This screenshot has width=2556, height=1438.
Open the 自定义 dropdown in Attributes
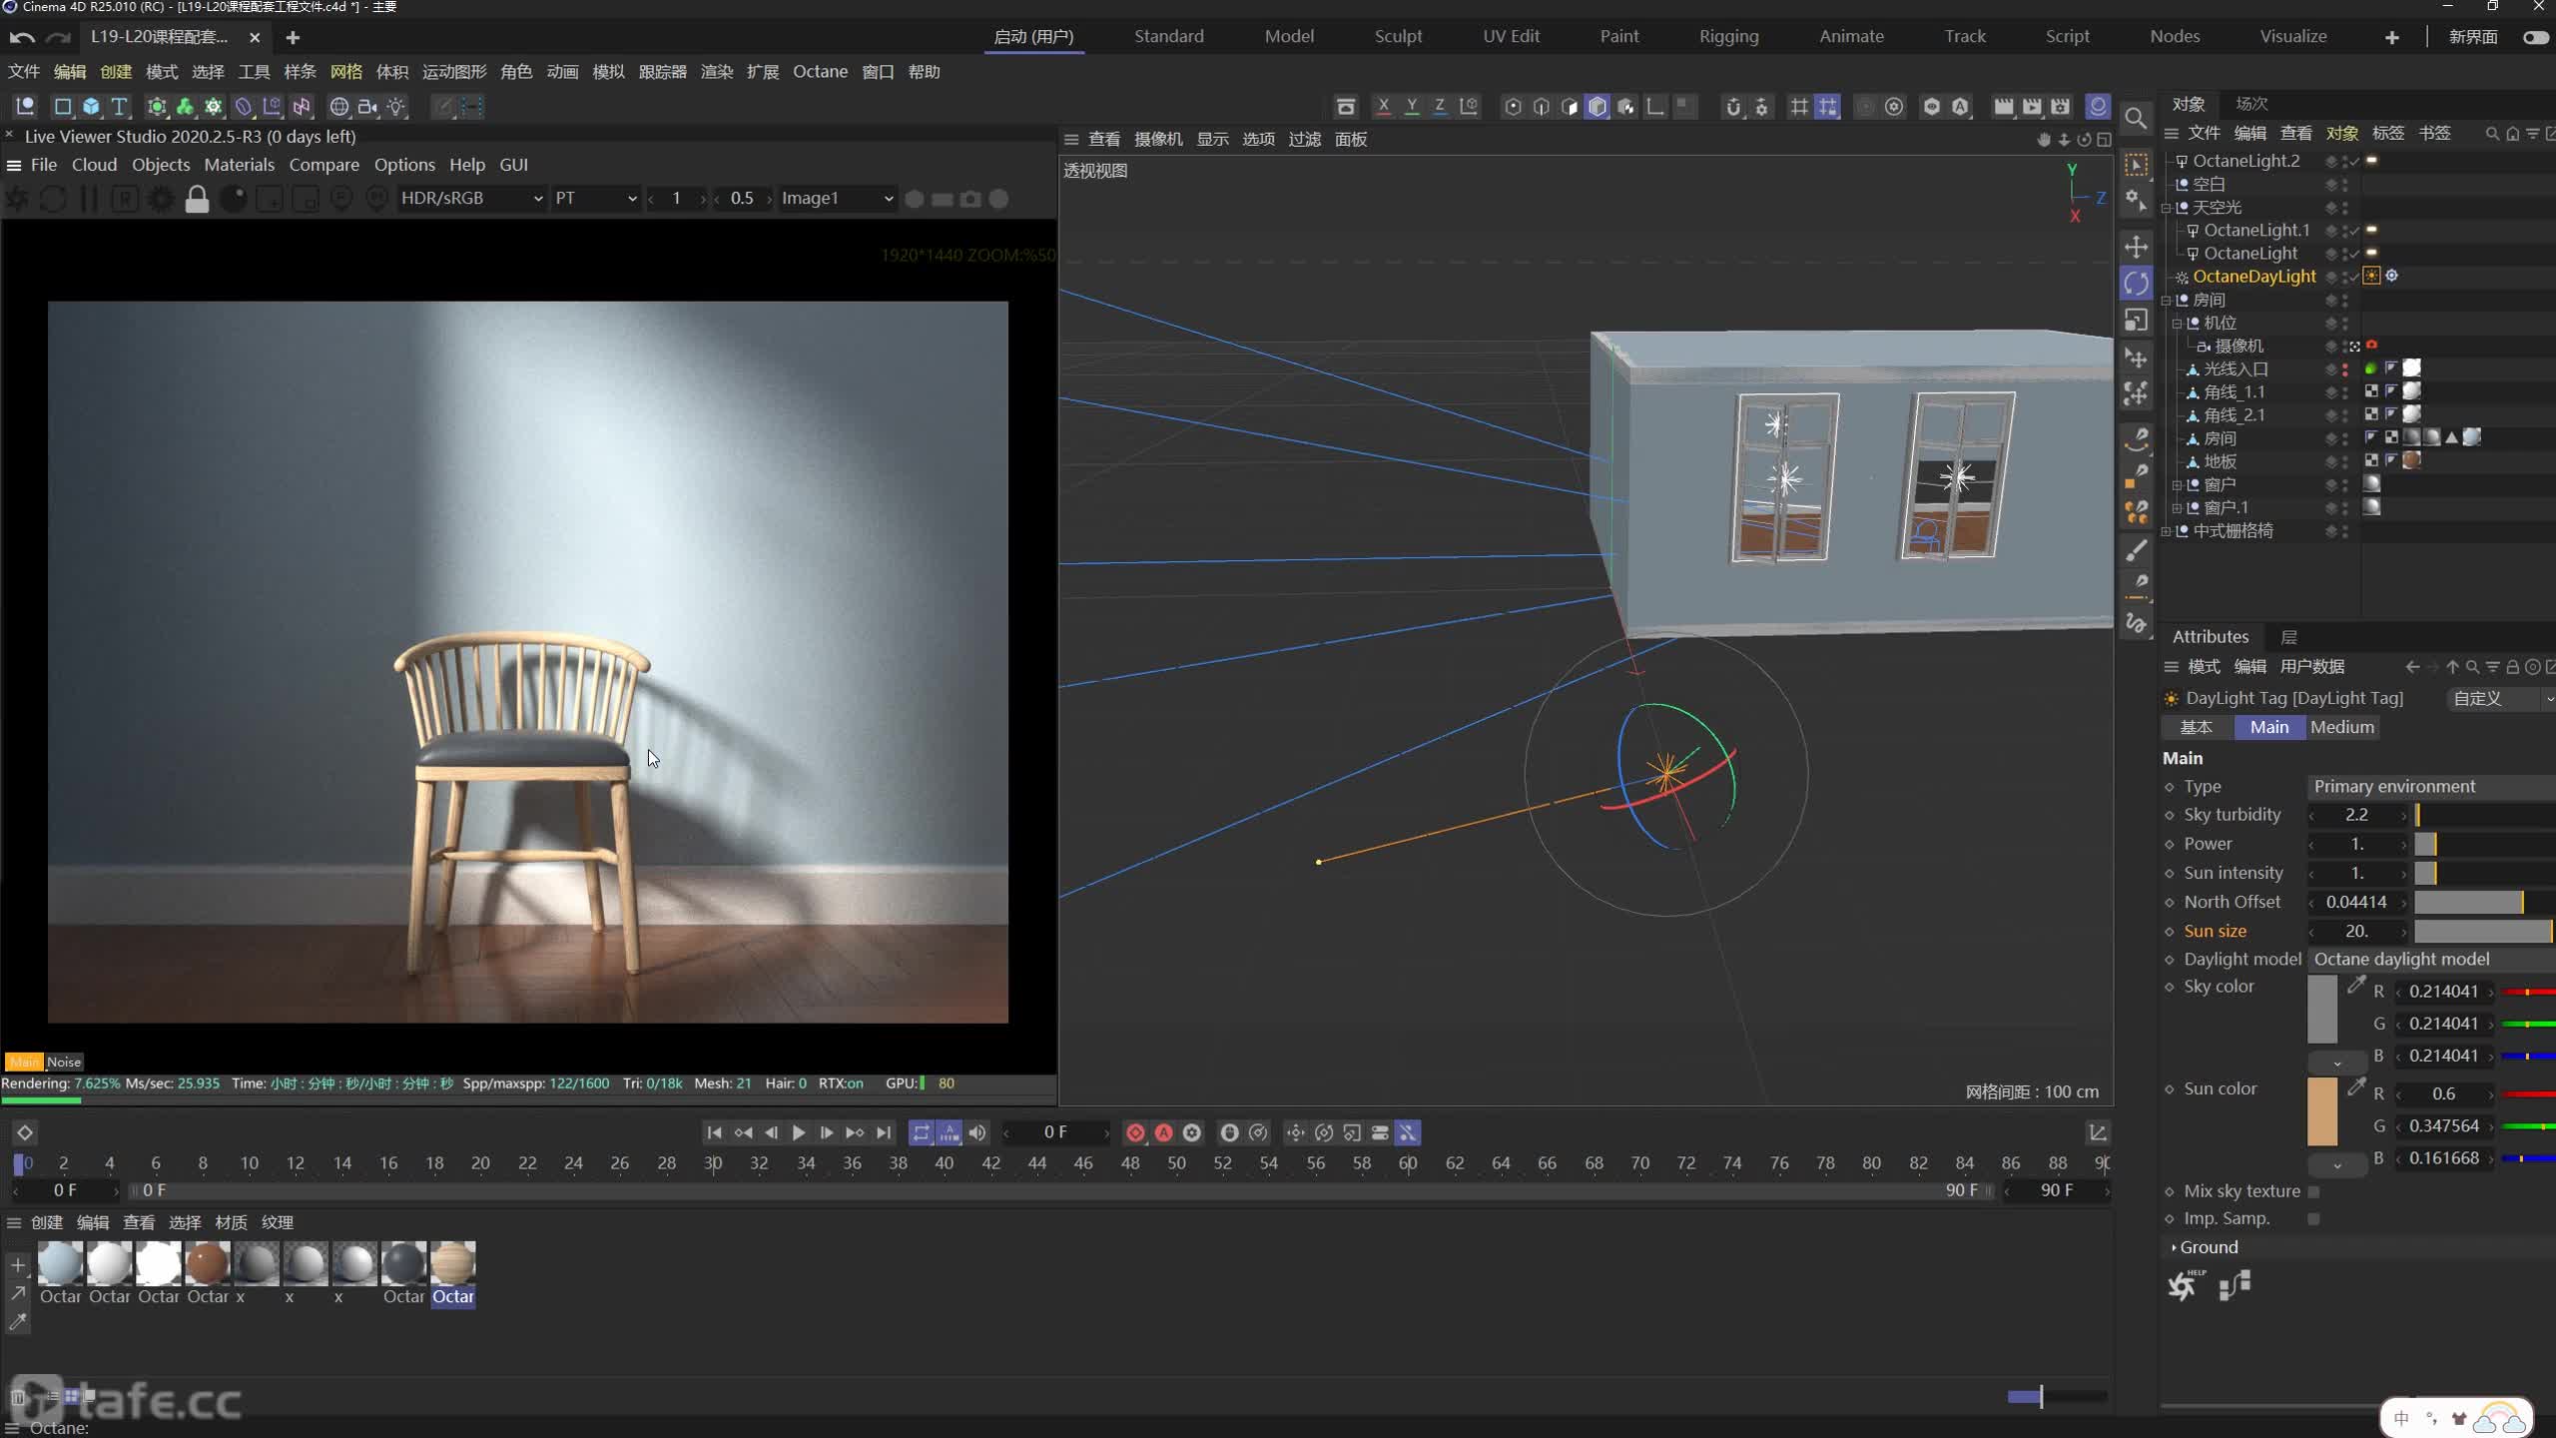(2499, 699)
